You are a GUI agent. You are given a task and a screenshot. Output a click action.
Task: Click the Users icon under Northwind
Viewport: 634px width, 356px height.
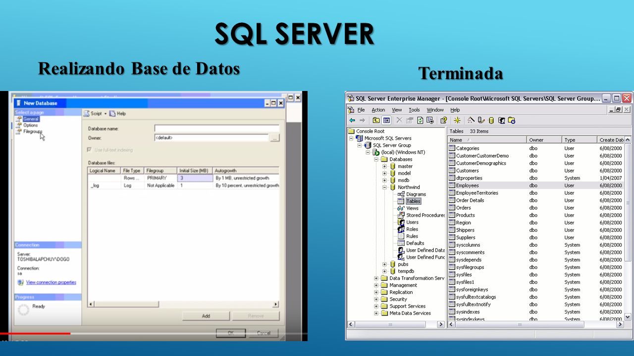click(x=401, y=222)
